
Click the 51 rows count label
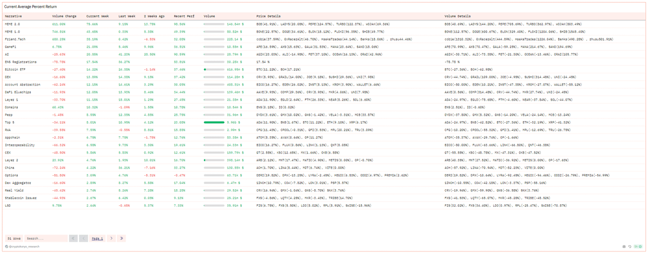pos(14,238)
